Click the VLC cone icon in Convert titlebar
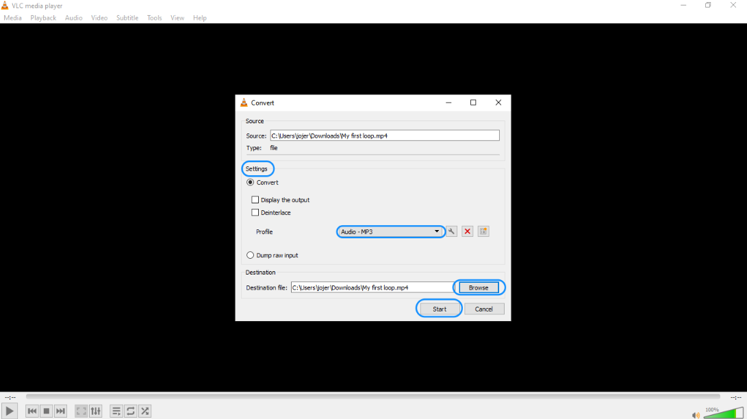The image size is (747, 419). tap(244, 103)
